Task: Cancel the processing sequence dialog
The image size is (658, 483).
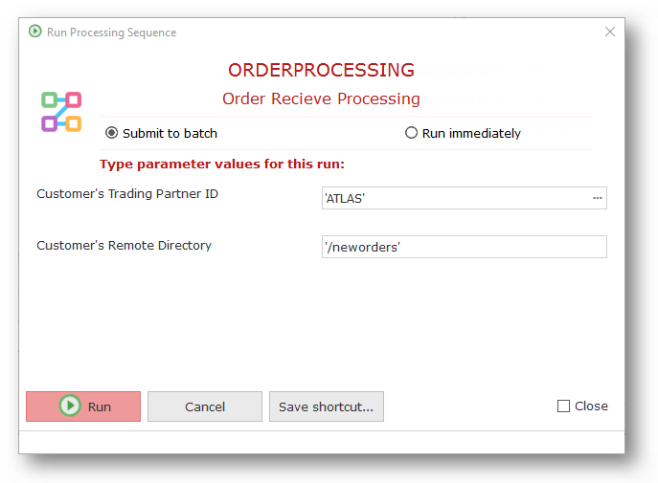Action: point(205,406)
